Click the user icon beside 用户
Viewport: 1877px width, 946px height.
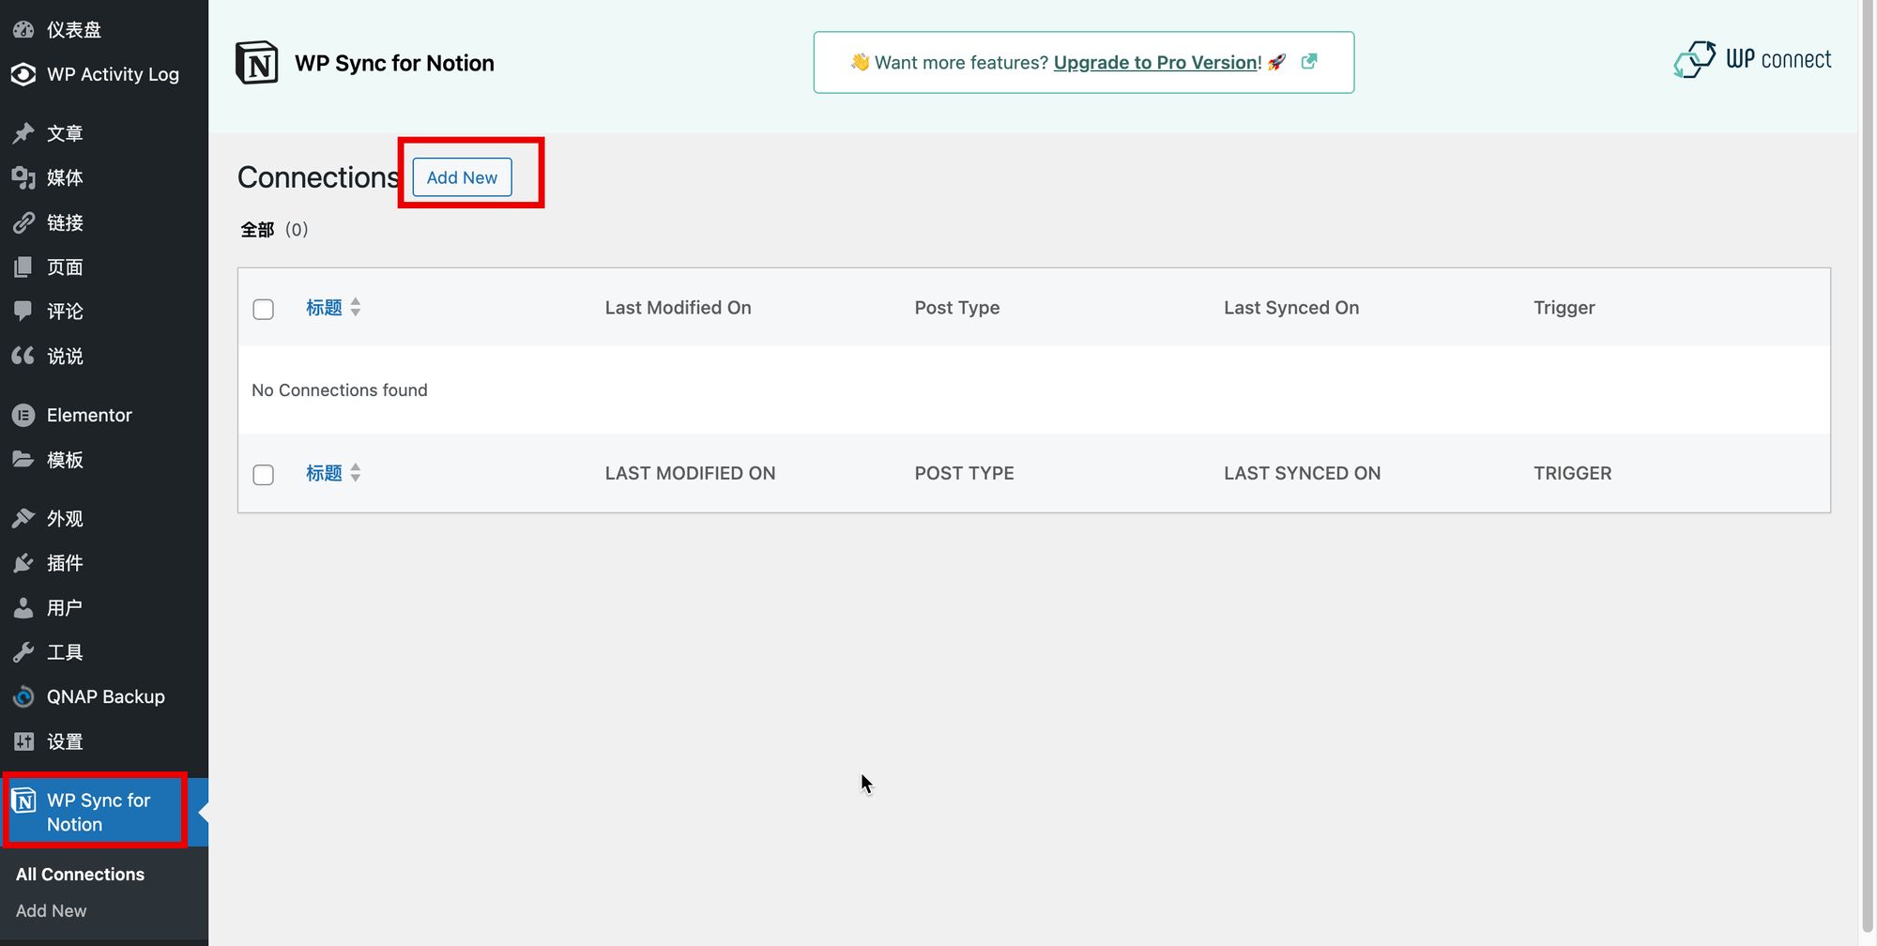tap(23, 608)
